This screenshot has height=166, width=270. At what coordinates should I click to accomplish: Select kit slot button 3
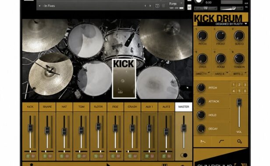click(245, 85)
